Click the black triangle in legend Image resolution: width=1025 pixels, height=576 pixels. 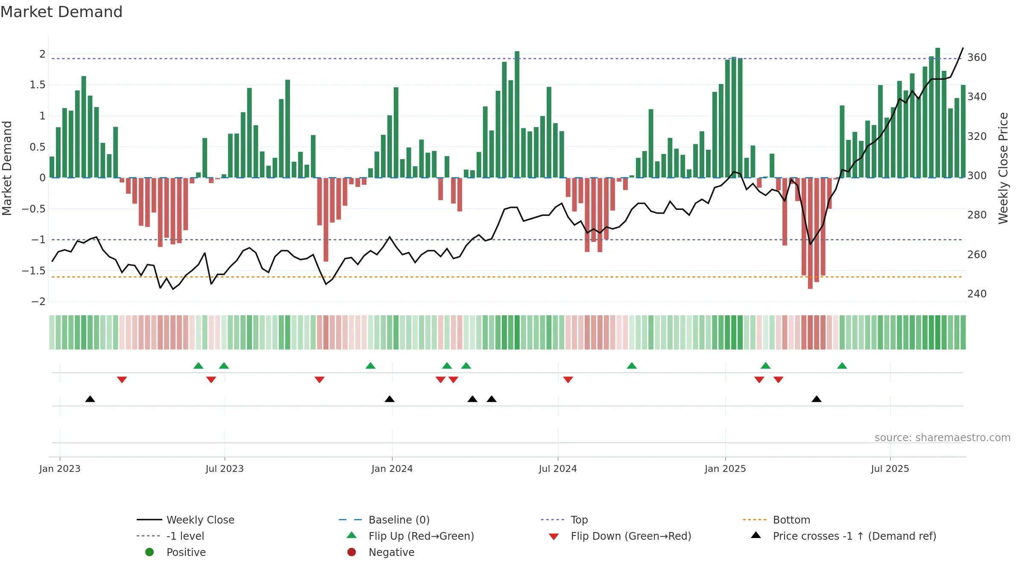coord(756,535)
